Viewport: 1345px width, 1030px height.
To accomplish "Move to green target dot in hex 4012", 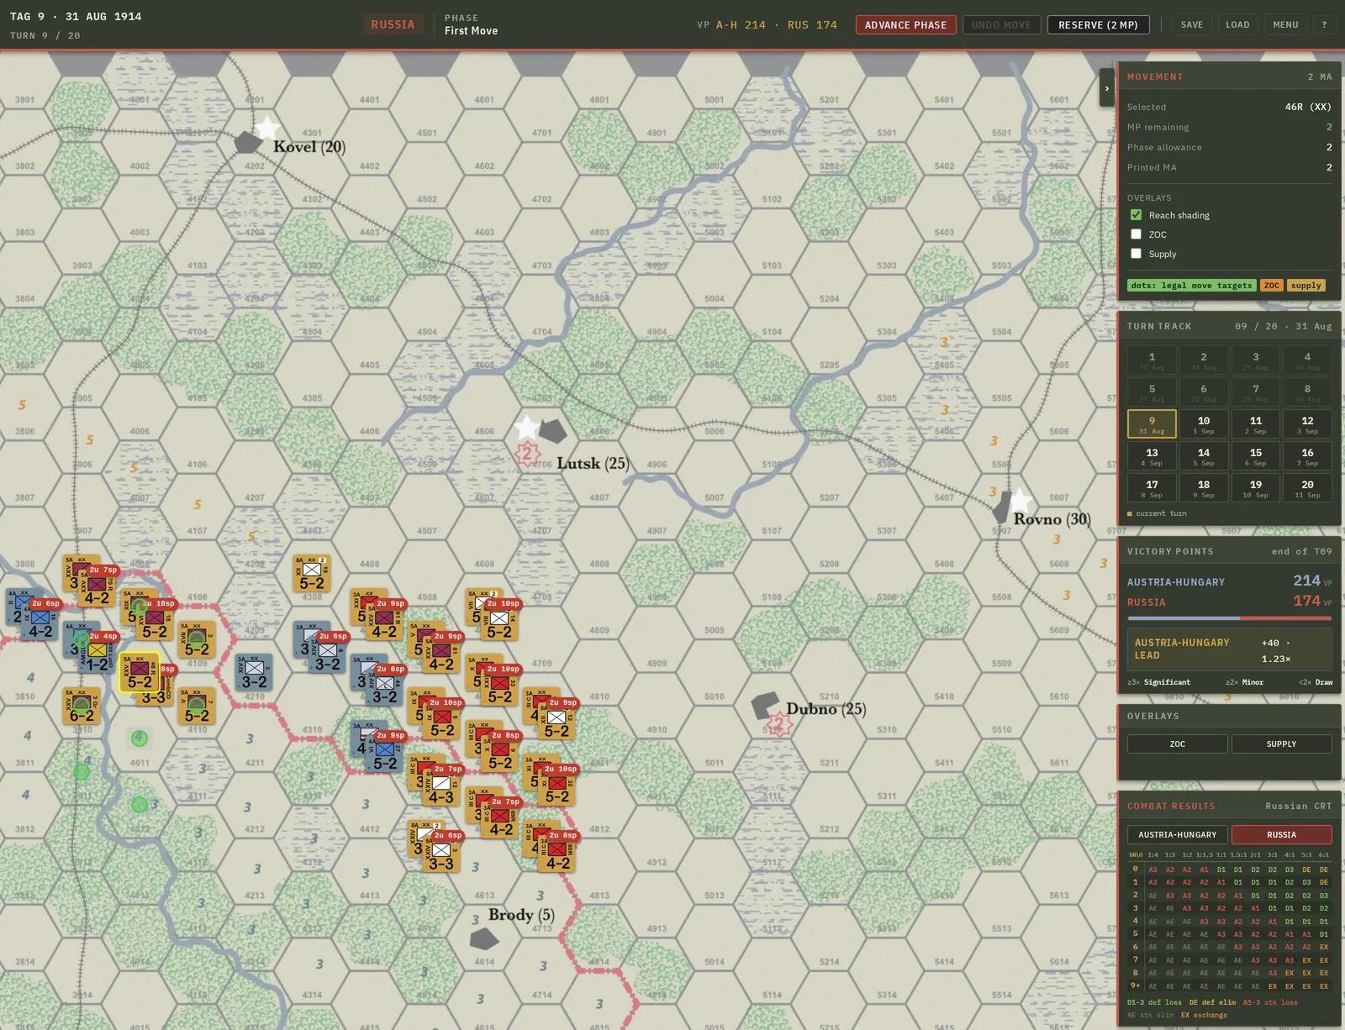I will [140, 805].
